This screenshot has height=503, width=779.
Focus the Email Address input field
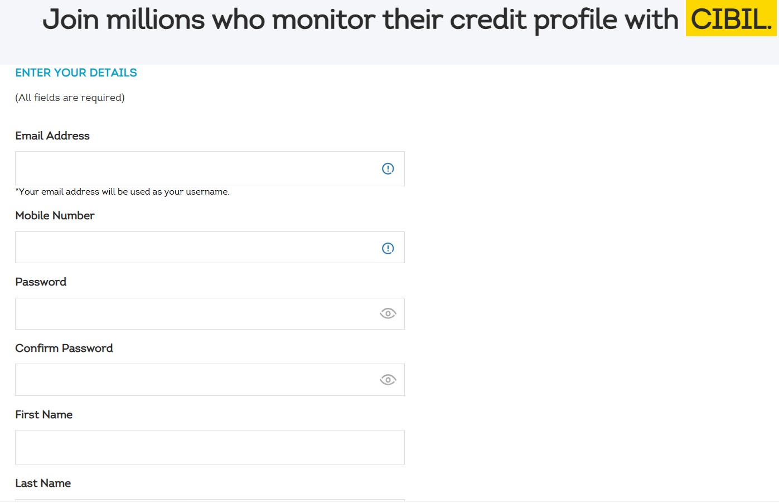[195, 168]
